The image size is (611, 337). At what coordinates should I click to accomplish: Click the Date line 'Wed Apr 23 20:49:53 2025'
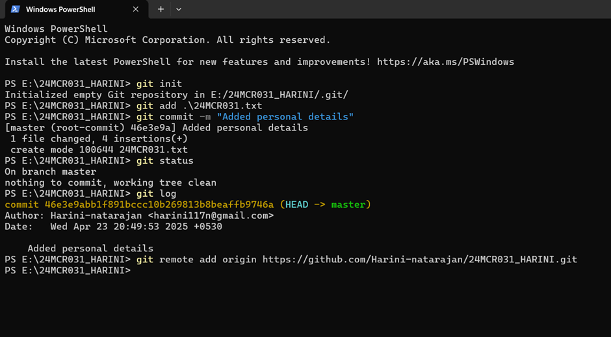coord(113,227)
